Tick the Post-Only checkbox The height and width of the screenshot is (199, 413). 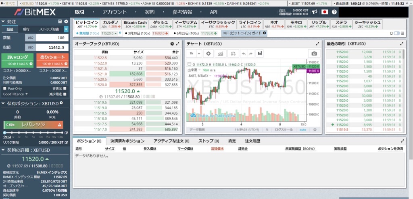pyautogui.click(x=5, y=88)
